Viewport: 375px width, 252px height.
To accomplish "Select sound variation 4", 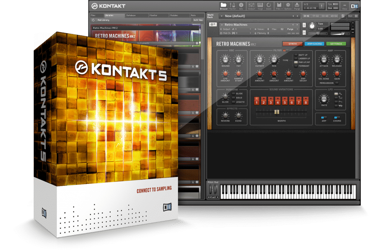I will [278, 101].
